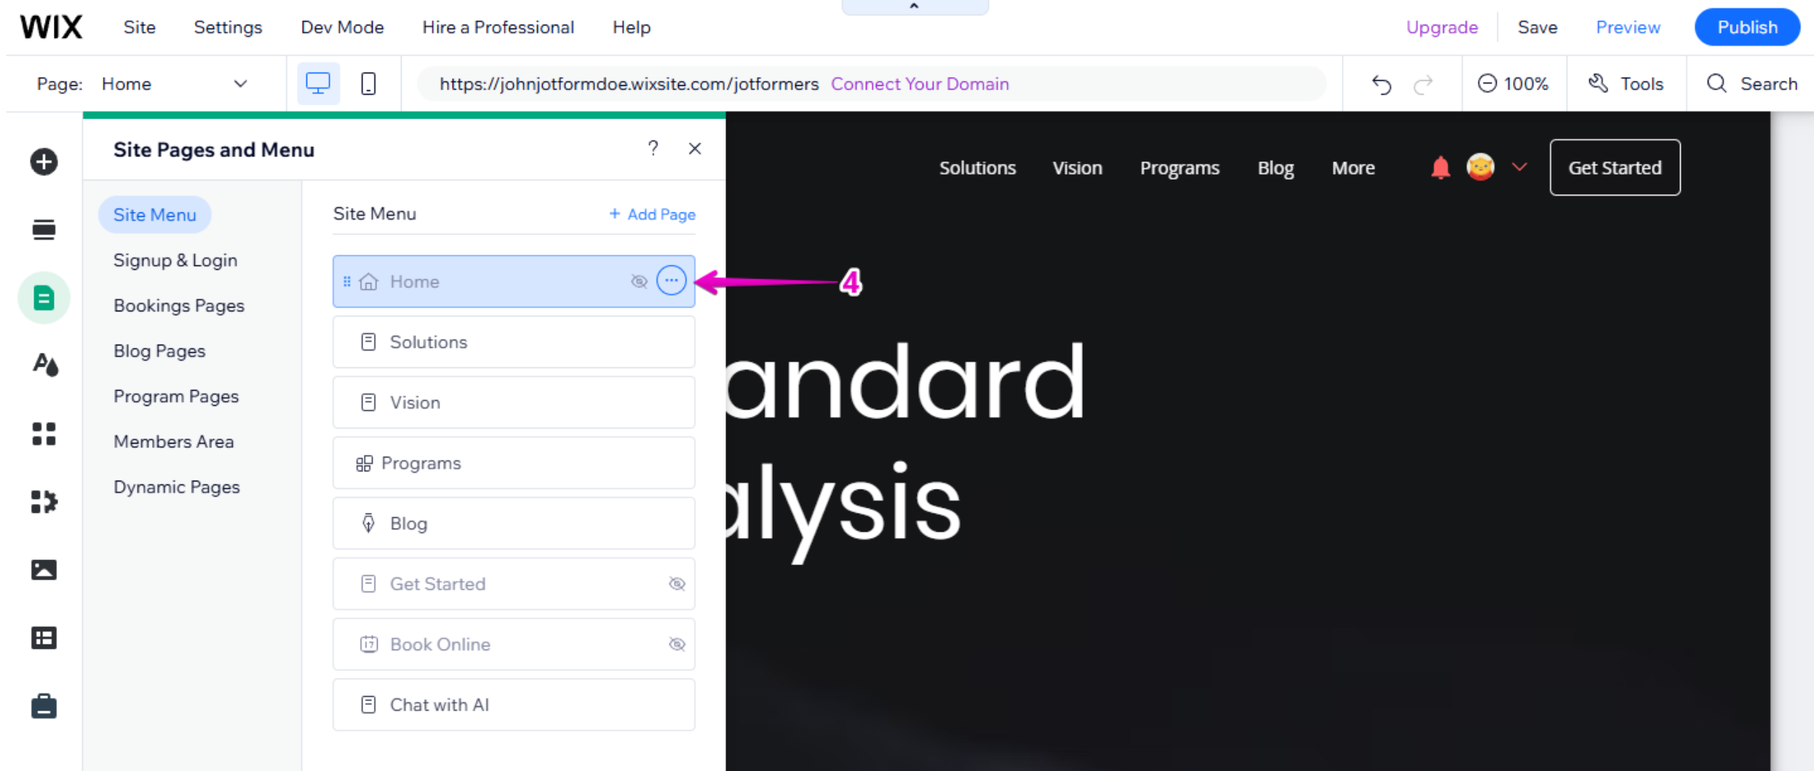
Task: Switch to the Blog Pages section
Action: coord(159,351)
